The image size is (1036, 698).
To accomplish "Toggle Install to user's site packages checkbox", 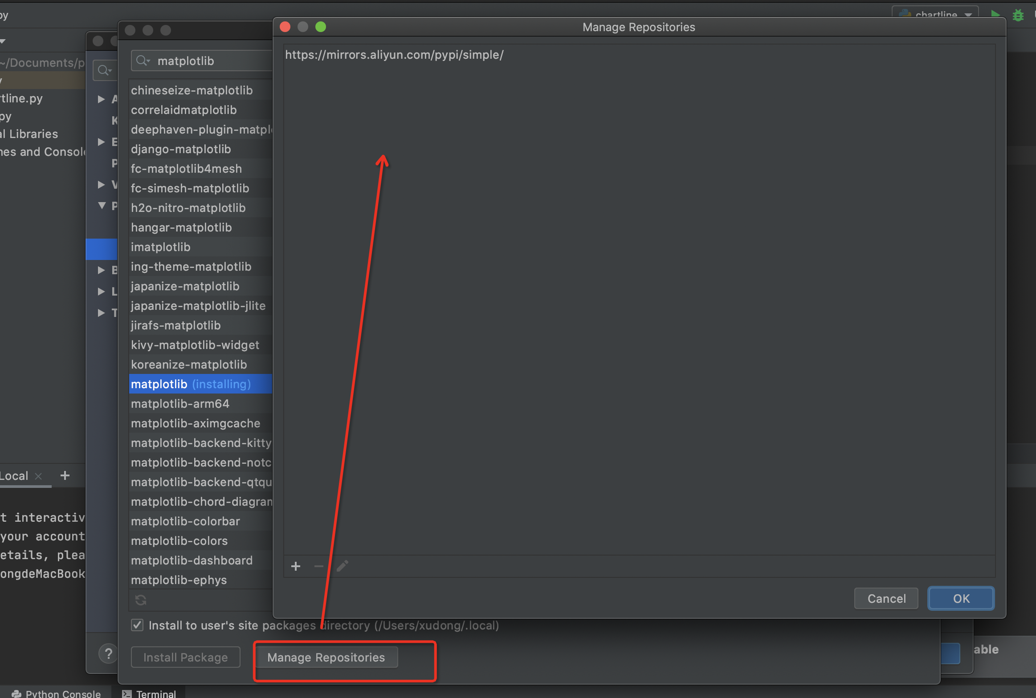I will tap(137, 625).
